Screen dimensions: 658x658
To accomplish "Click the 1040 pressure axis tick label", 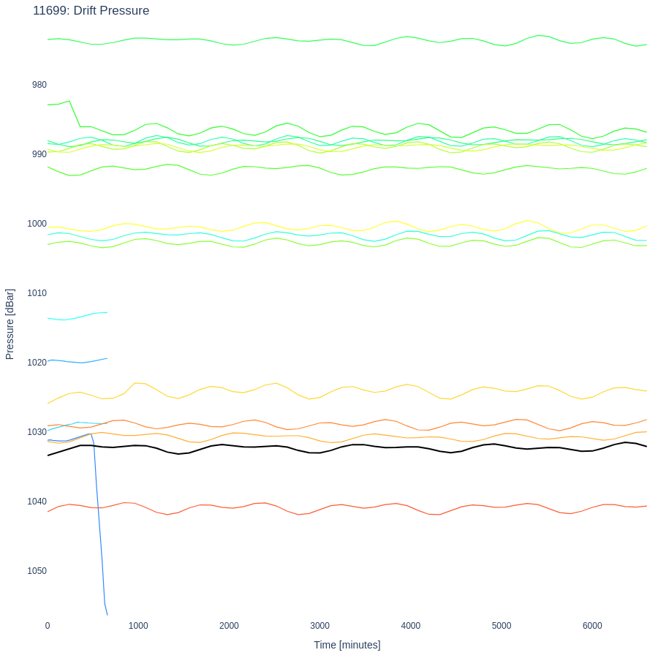I will (x=37, y=502).
